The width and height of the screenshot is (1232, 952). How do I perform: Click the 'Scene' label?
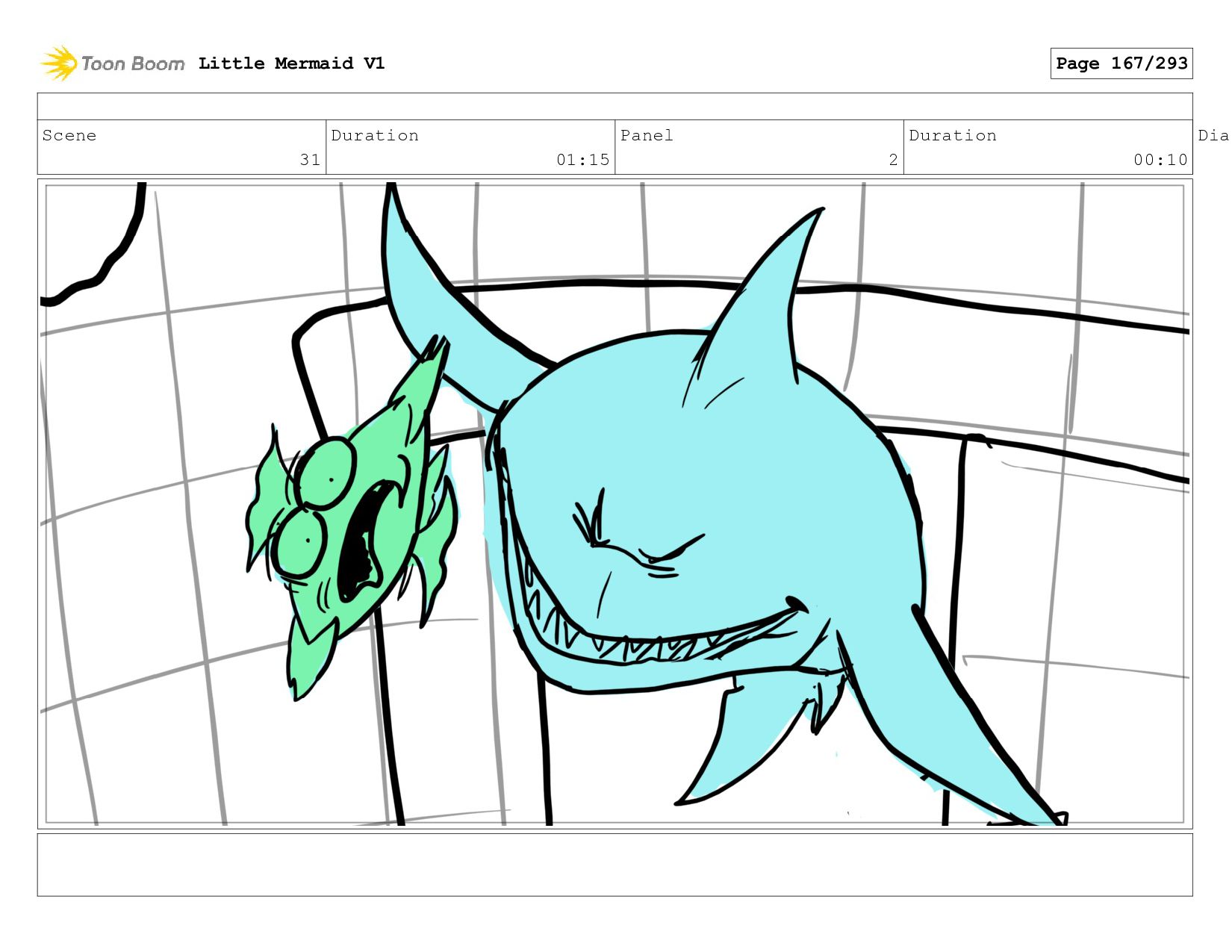(x=69, y=135)
